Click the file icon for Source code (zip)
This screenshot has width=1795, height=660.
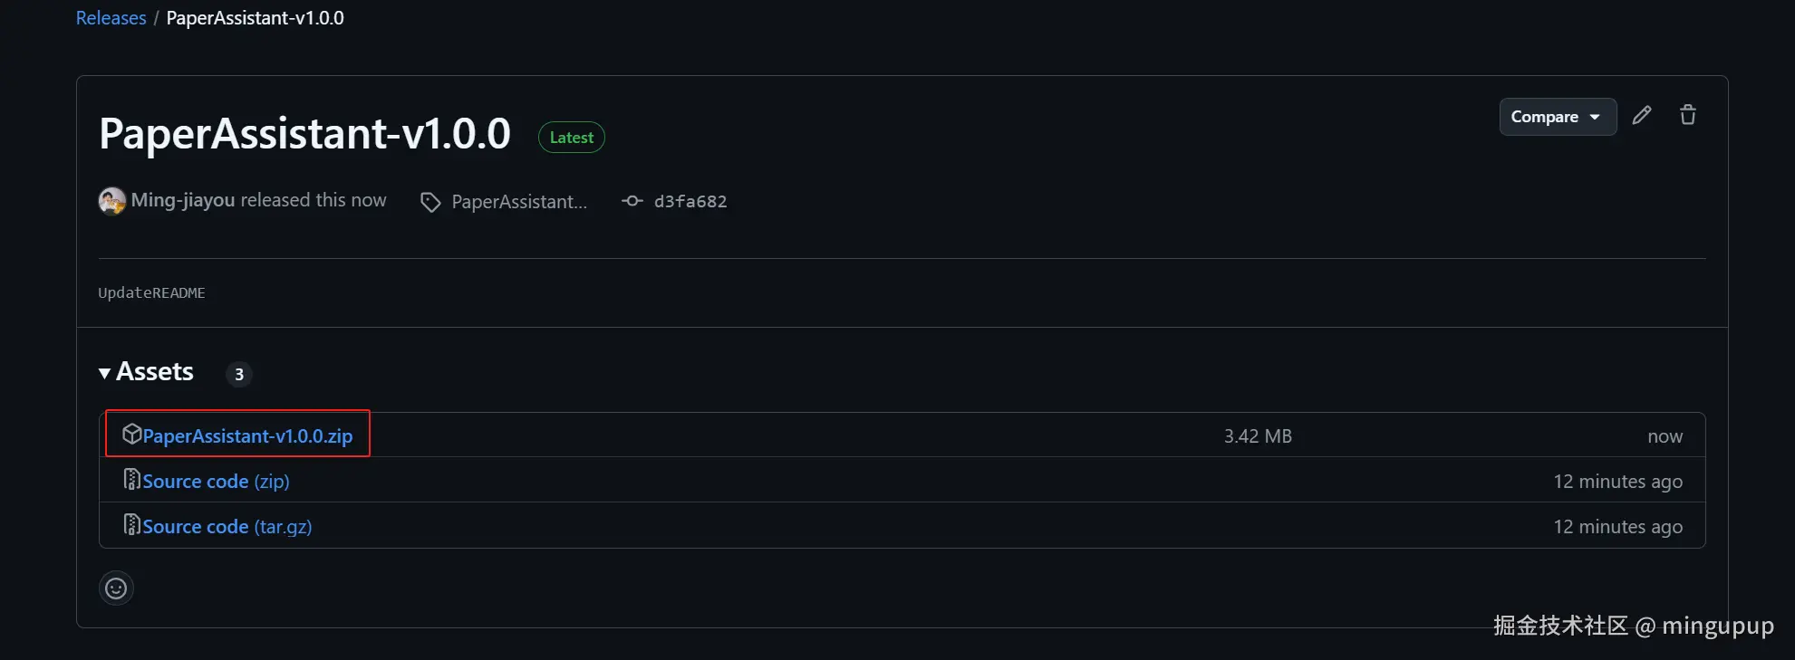point(132,480)
